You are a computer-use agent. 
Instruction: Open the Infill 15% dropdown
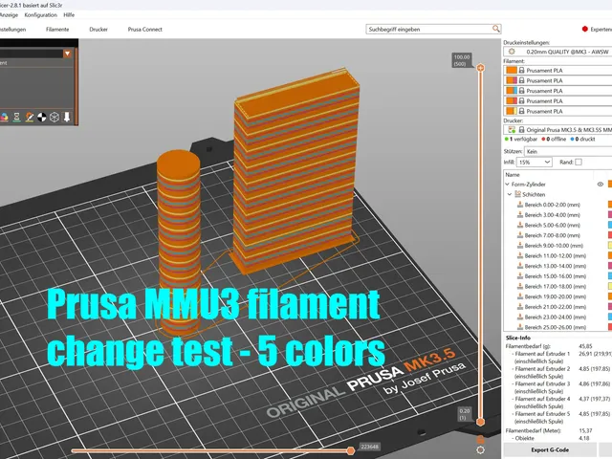(534, 162)
